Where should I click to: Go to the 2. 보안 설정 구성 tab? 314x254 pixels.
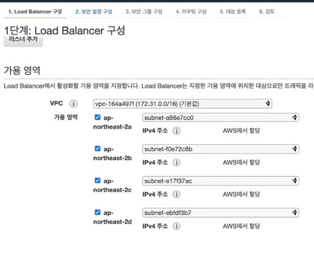click(x=94, y=12)
